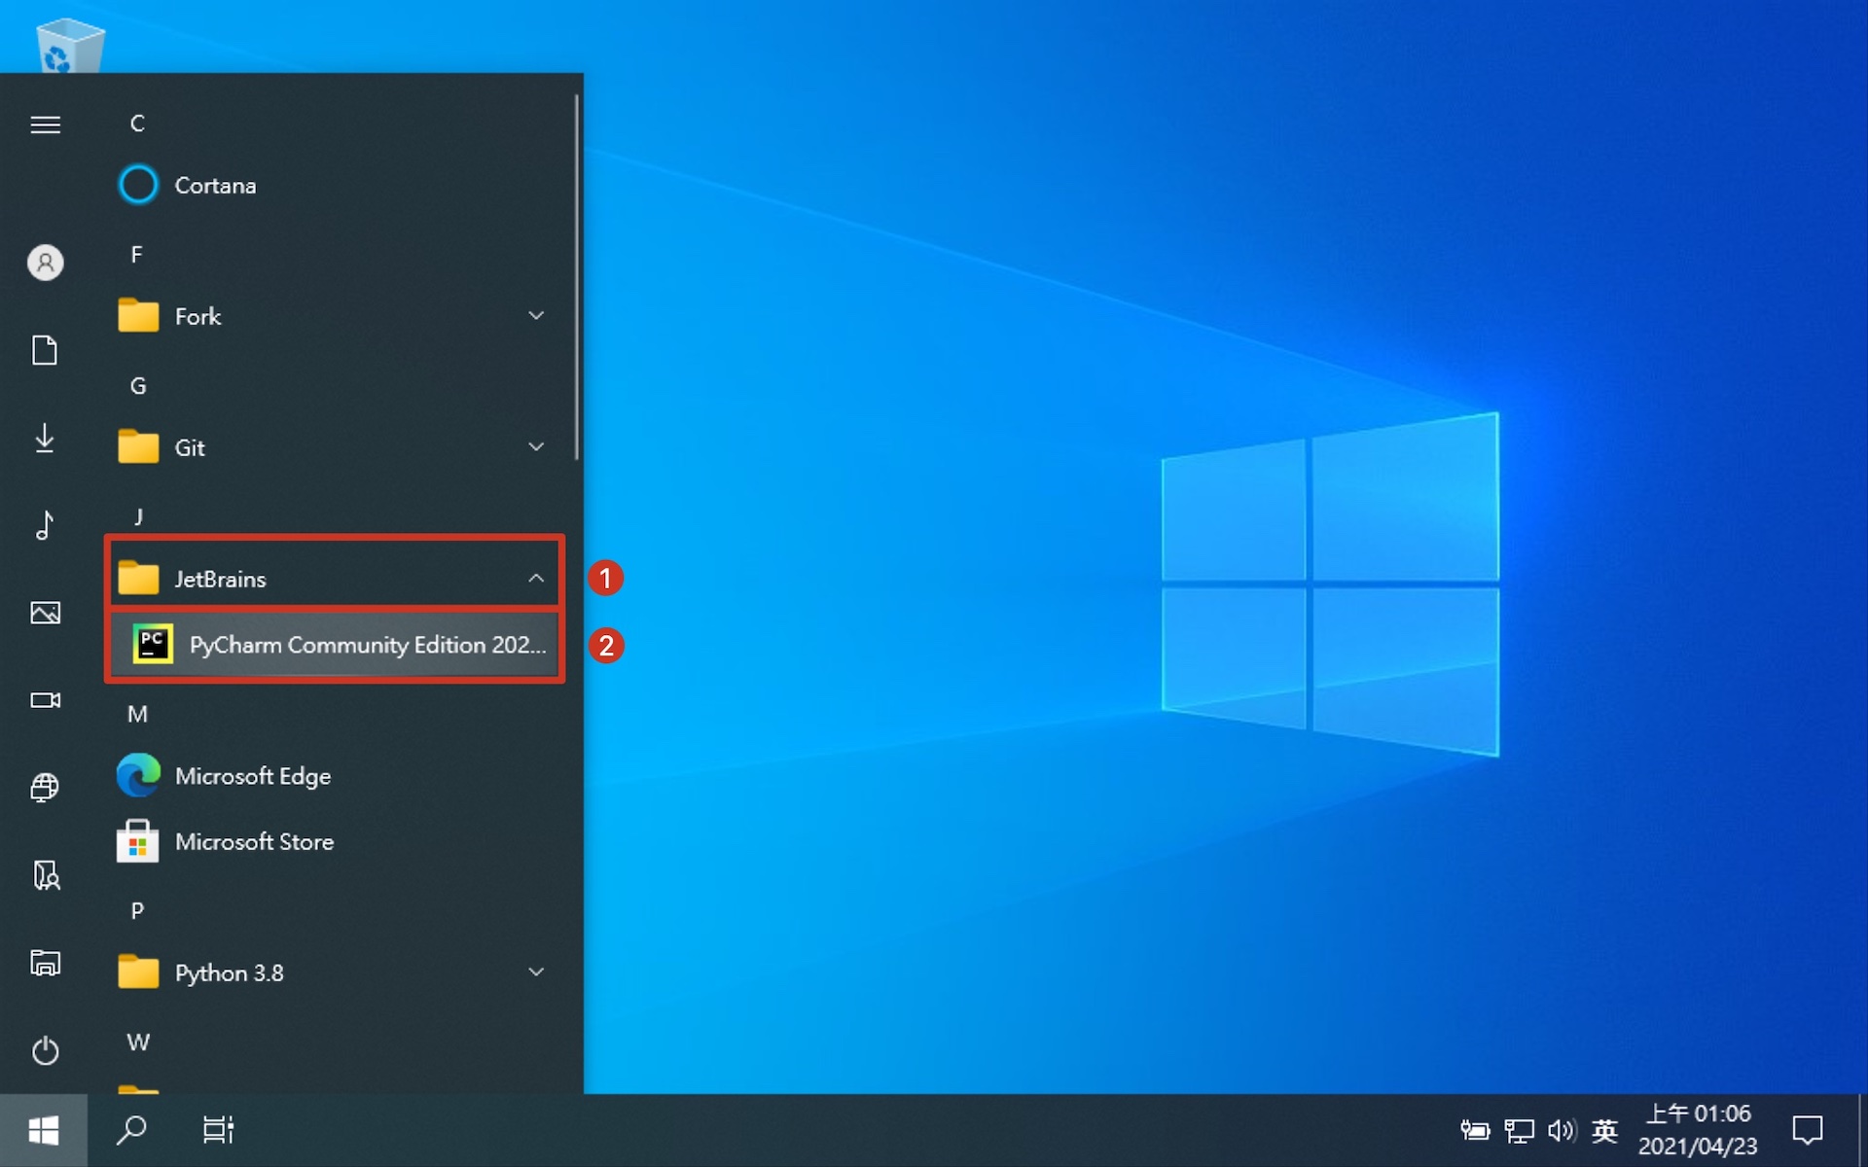Image resolution: width=1868 pixels, height=1167 pixels.
Task: Open Network icon in the Start sidebar
Action: [45, 787]
